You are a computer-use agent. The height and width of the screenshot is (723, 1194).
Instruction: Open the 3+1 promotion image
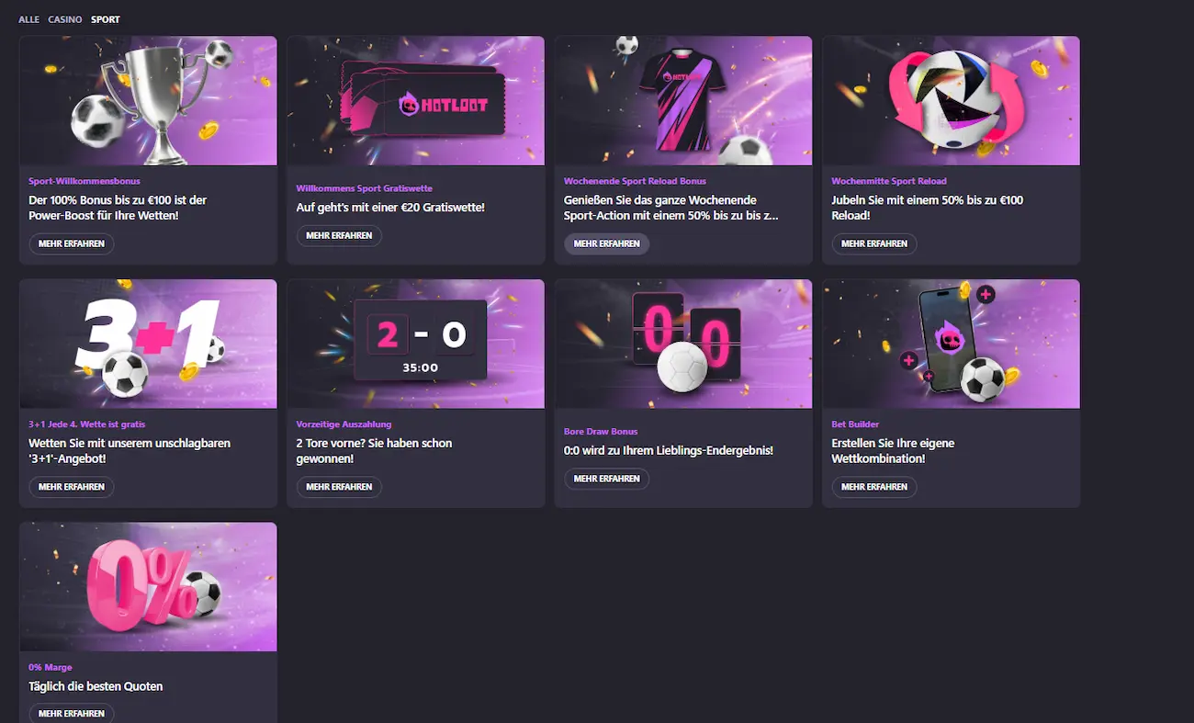(x=148, y=344)
